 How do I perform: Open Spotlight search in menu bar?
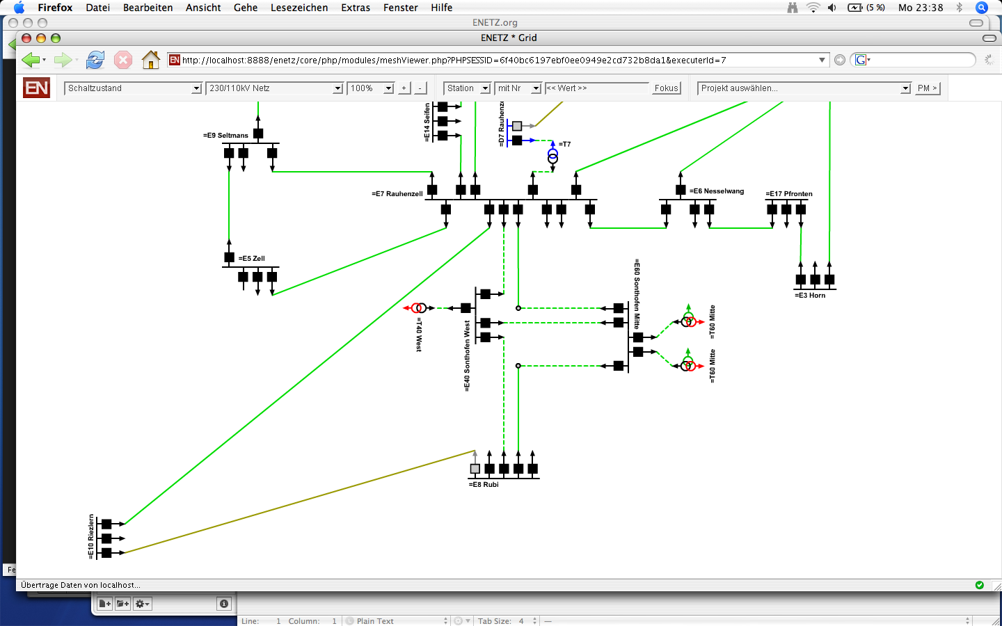click(982, 8)
